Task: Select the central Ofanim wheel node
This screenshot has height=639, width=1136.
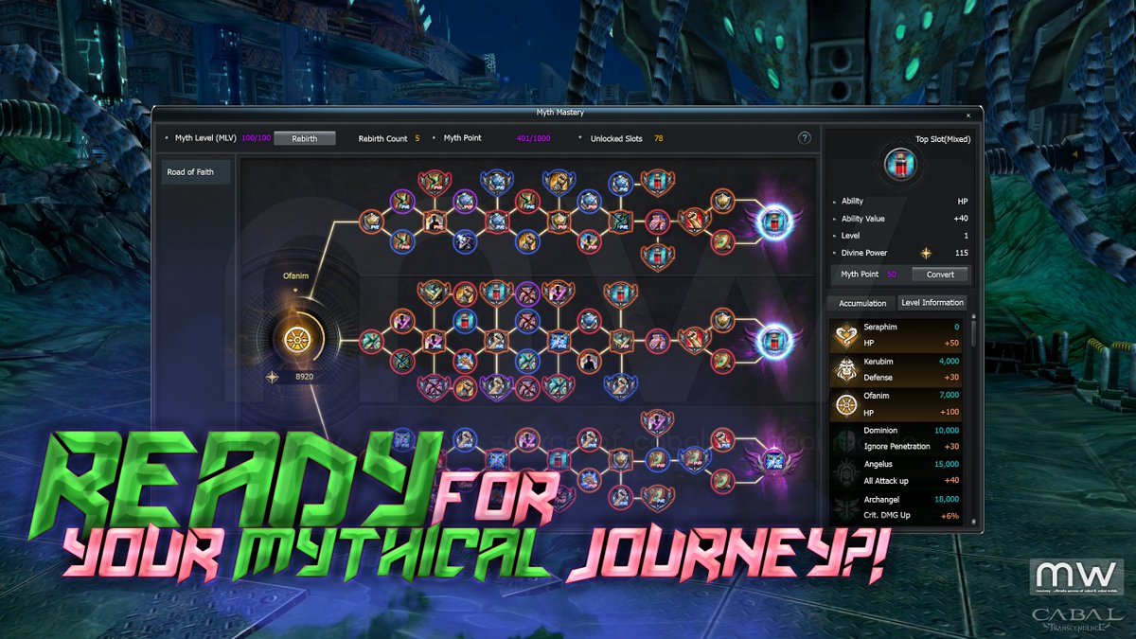Action: (x=299, y=337)
